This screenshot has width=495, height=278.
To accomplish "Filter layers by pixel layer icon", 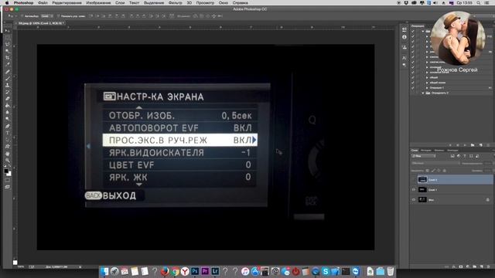I will click(x=452, y=156).
